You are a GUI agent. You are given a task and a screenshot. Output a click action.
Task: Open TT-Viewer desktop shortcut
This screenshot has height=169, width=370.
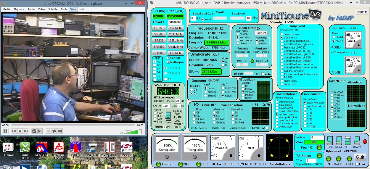[x=8, y=150]
